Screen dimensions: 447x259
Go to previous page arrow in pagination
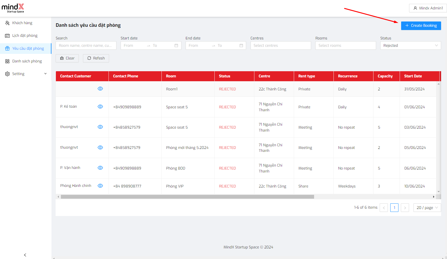point(384,208)
